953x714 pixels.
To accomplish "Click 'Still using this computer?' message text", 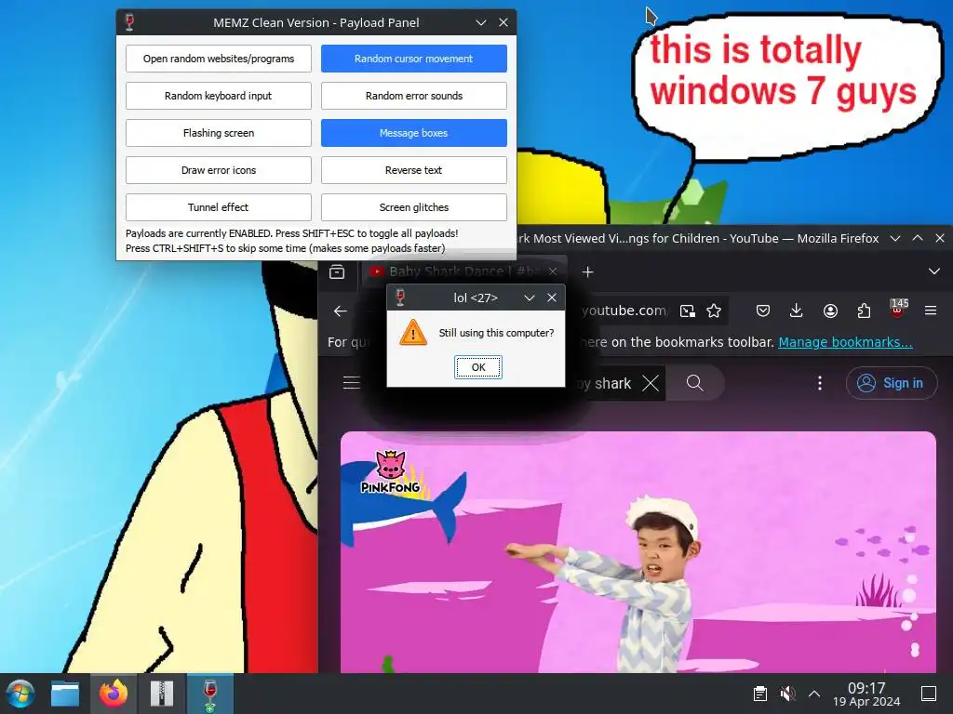I will pyautogui.click(x=496, y=333).
